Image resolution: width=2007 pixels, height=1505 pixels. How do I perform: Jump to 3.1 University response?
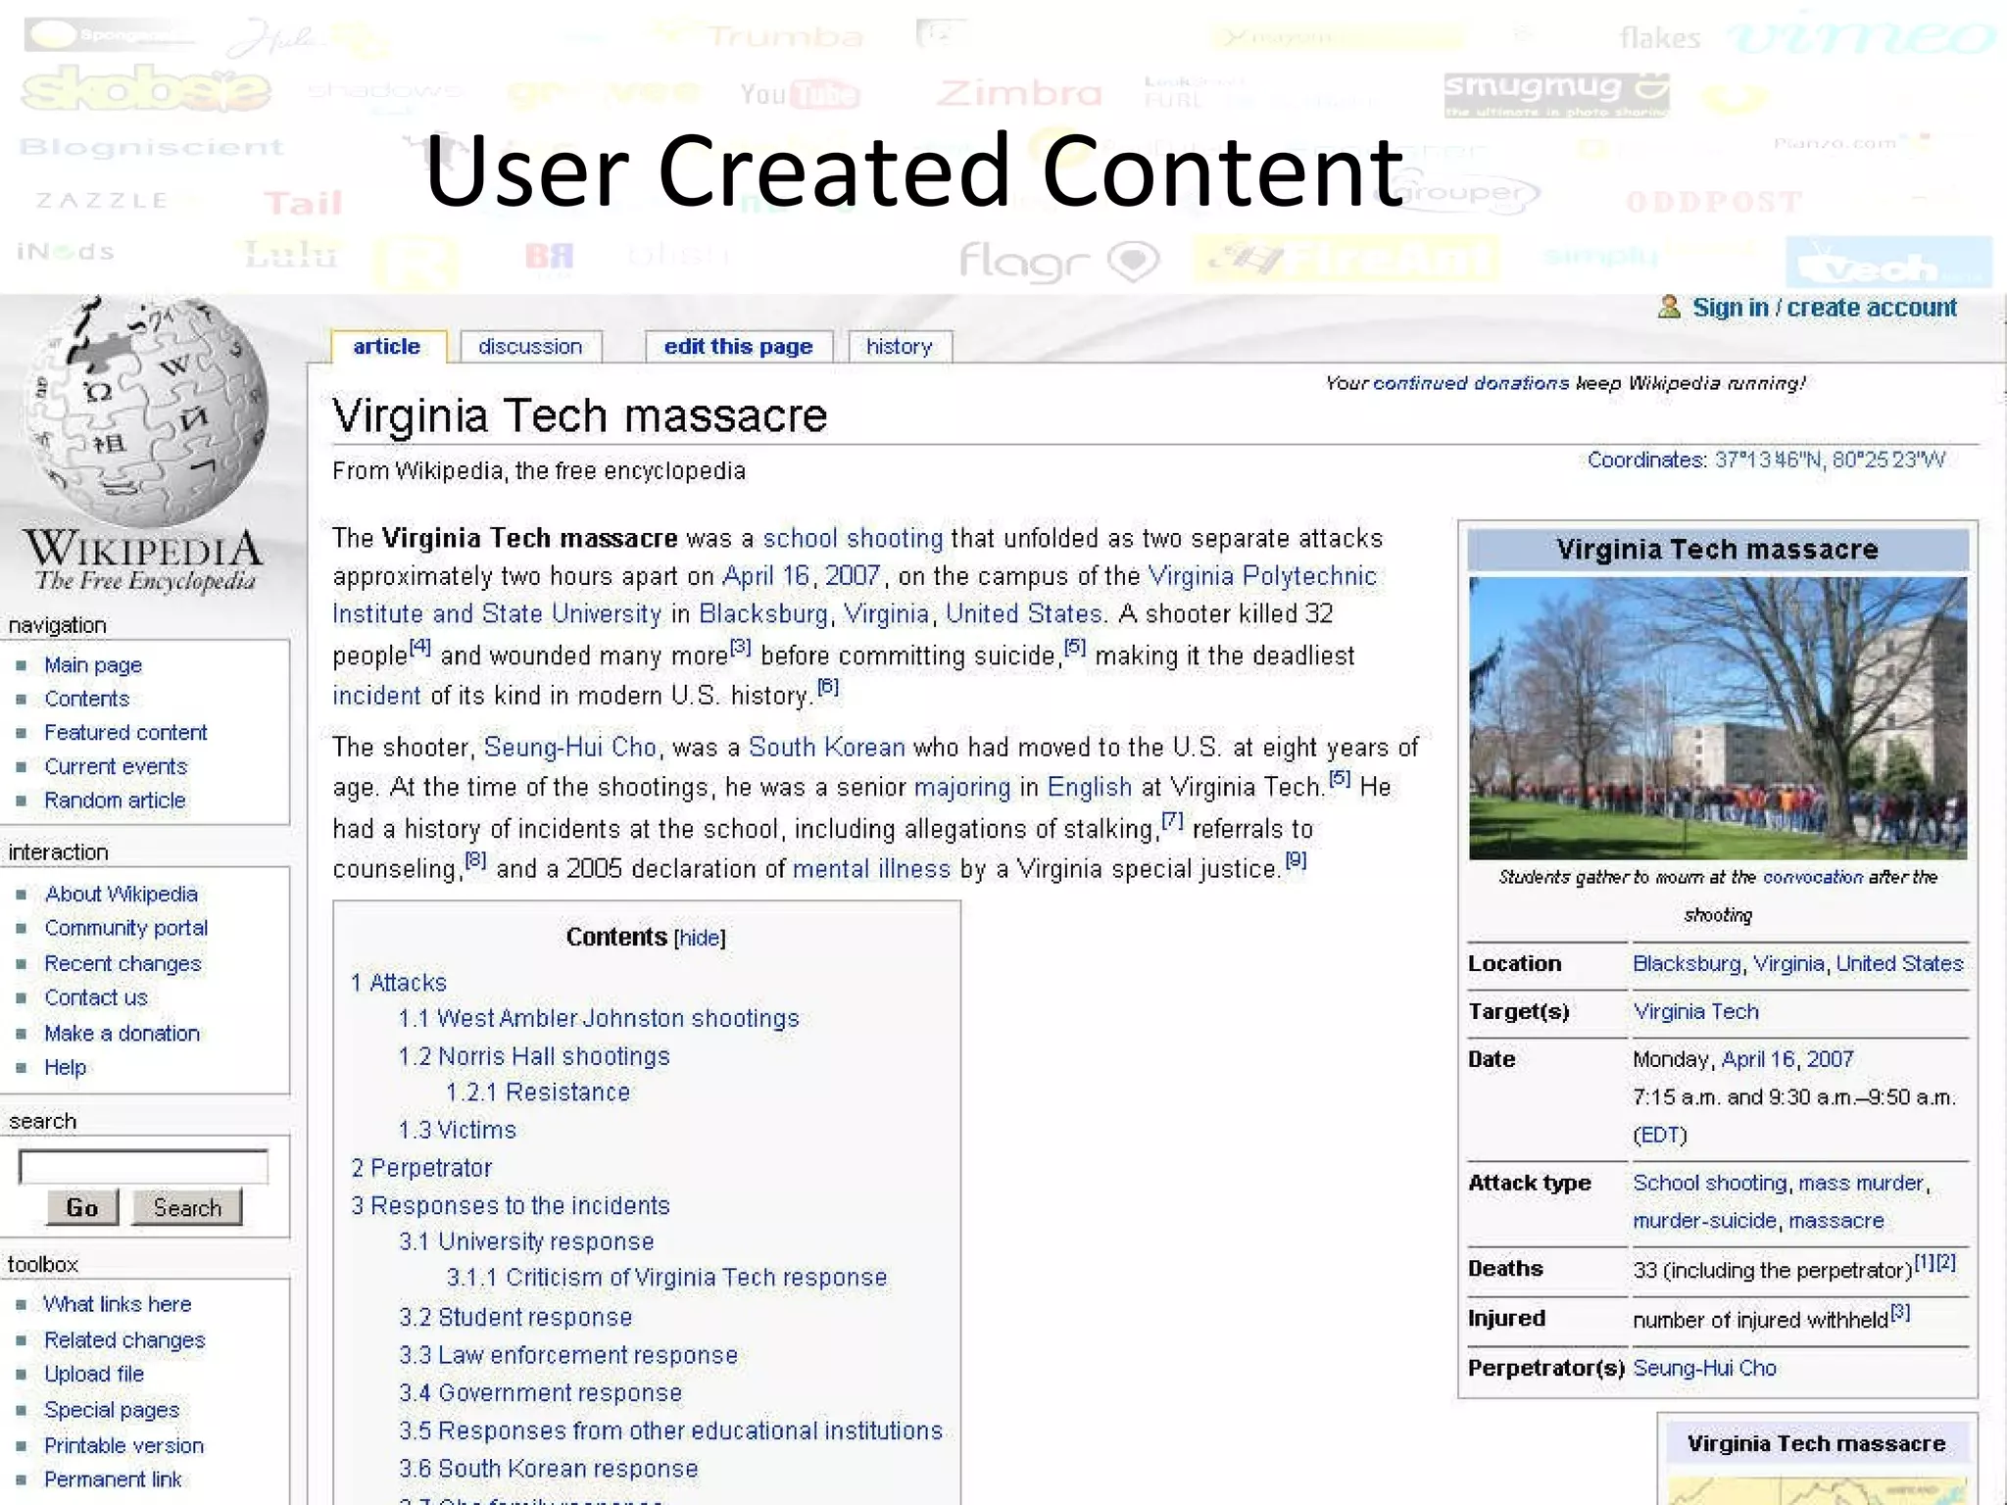526,1242
